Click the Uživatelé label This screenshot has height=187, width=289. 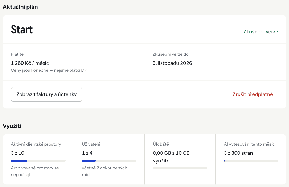(91, 144)
